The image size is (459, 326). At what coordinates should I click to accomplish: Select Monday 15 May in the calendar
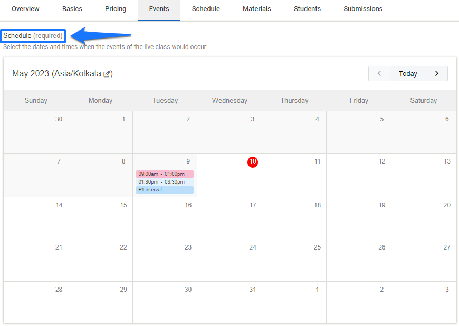click(100, 218)
